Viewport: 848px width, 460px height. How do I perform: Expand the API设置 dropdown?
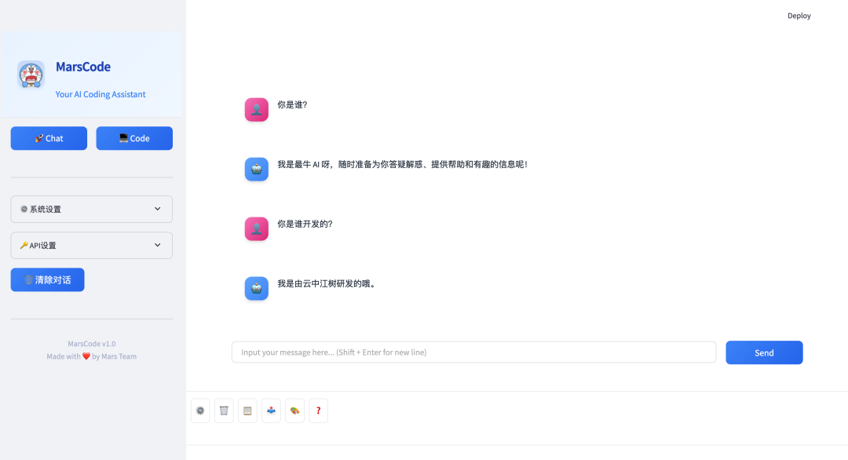pyautogui.click(x=91, y=246)
